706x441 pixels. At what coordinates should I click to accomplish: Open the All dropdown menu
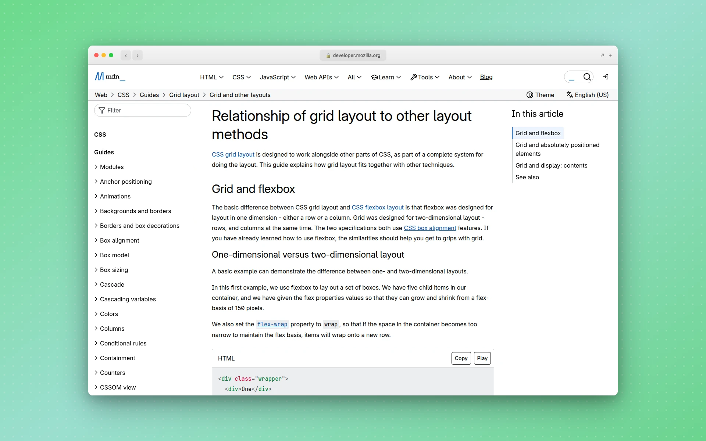click(x=354, y=77)
